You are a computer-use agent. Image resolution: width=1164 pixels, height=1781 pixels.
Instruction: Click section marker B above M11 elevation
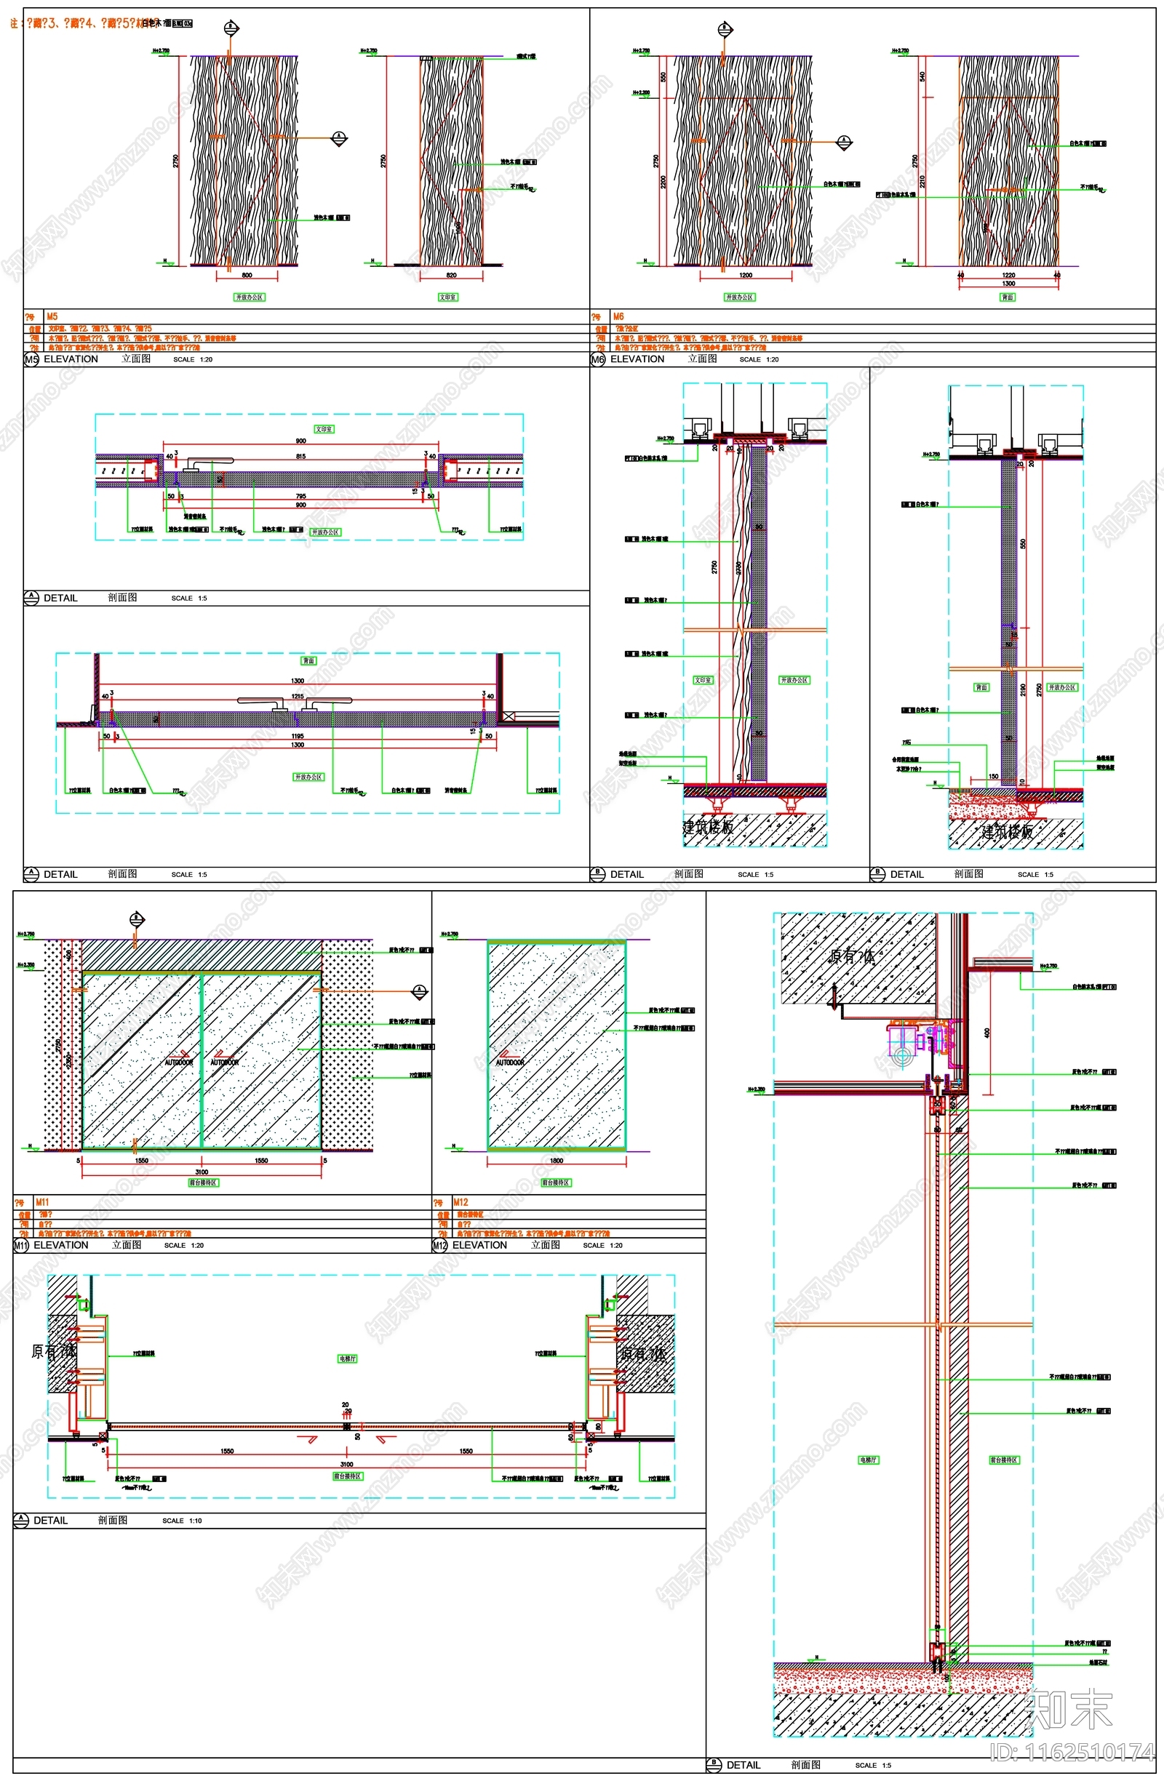point(135,920)
